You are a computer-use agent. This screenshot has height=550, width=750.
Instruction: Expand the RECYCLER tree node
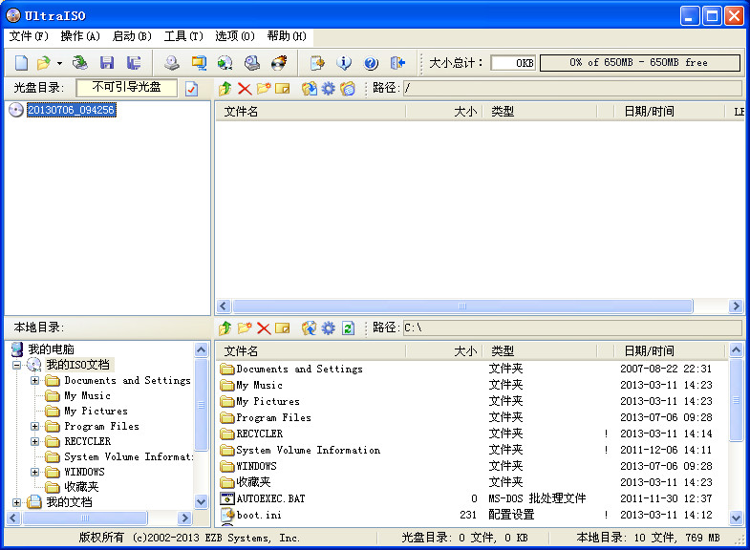pyautogui.click(x=35, y=441)
